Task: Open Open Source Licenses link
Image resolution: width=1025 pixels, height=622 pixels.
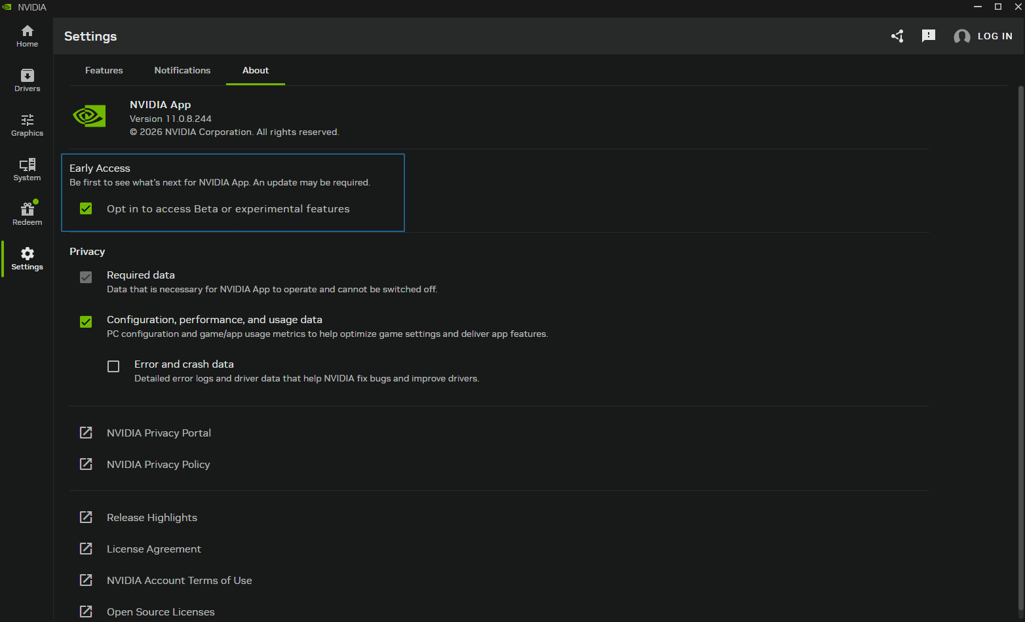Action: 161,612
